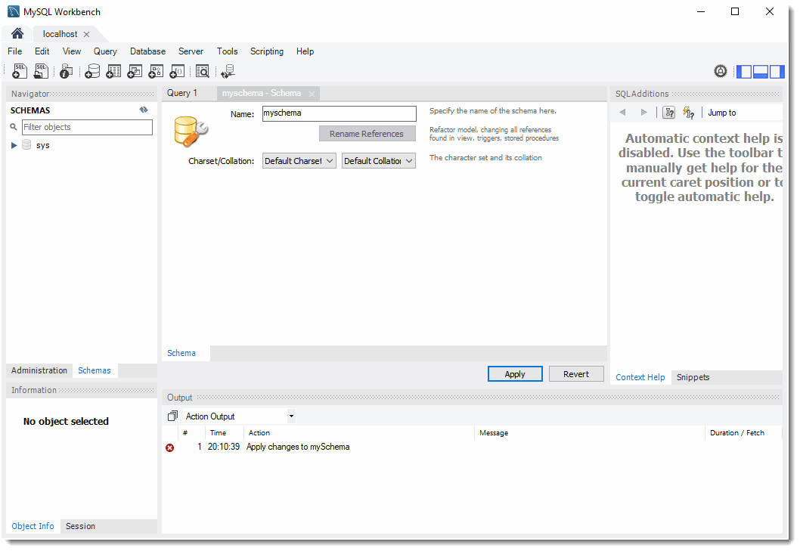The width and height of the screenshot is (800, 551).
Task: Close the localhost connection tab
Action: [x=87, y=34]
